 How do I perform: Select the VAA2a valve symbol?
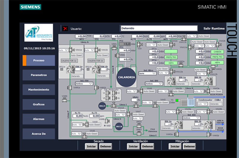coord(172,44)
